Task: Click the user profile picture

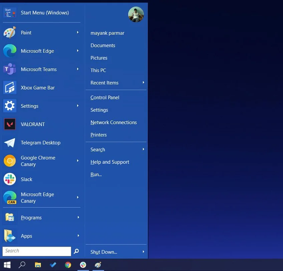Action: click(x=136, y=14)
